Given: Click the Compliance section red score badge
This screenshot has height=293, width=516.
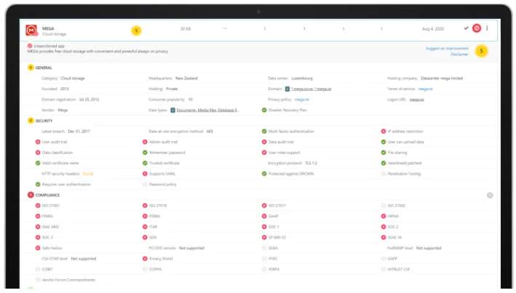Looking at the screenshot, I should pyautogui.click(x=31, y=195).
